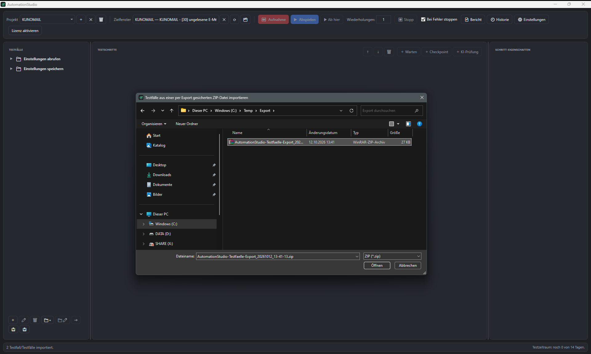
Task: Click the window picker icon after Zielfenster refresh
Action: [245, 19]
